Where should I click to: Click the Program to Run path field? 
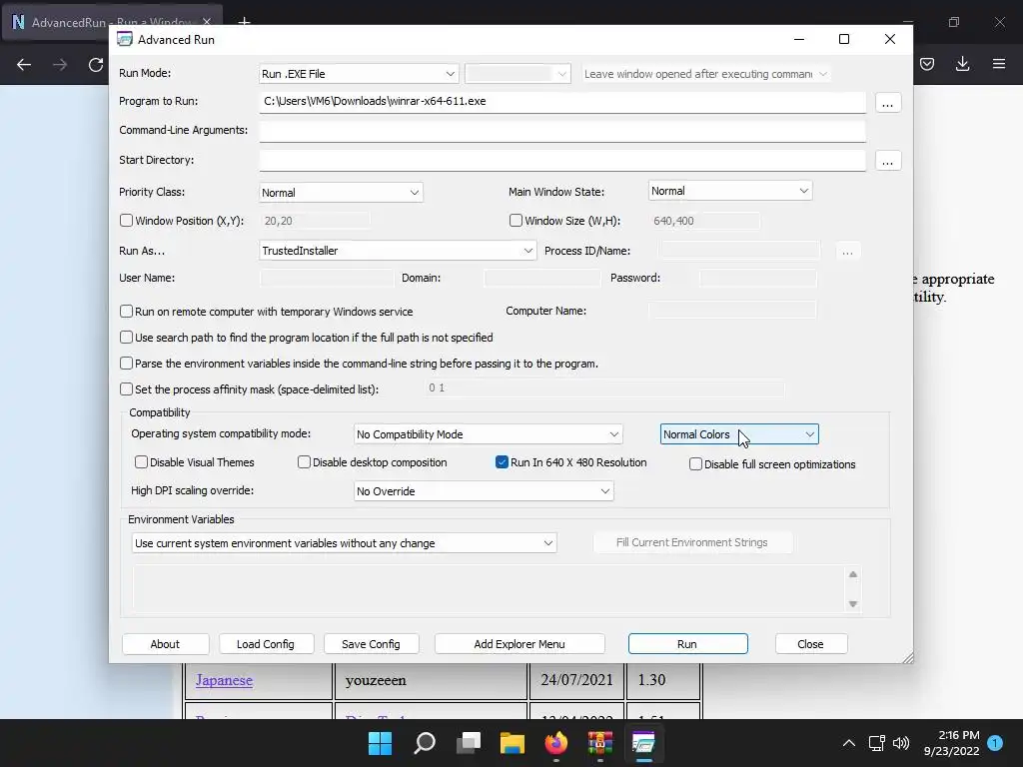coord(562,102)
